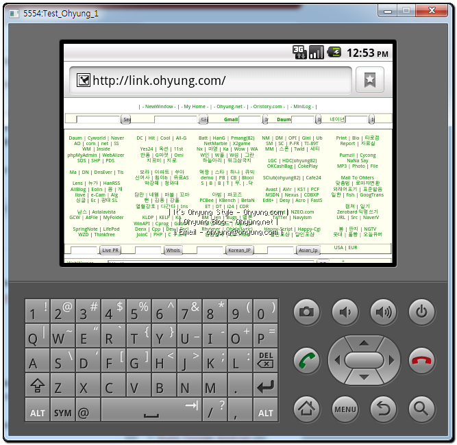Click the signal strength bars icon

pyautogui.click(x=317, y=53)
